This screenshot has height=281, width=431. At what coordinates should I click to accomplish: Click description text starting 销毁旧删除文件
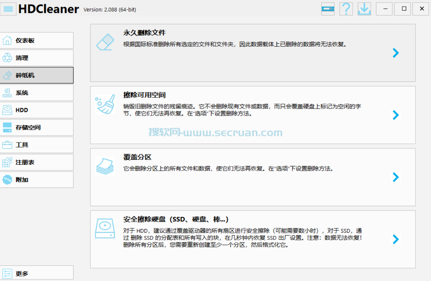click(x=242, y=110)
